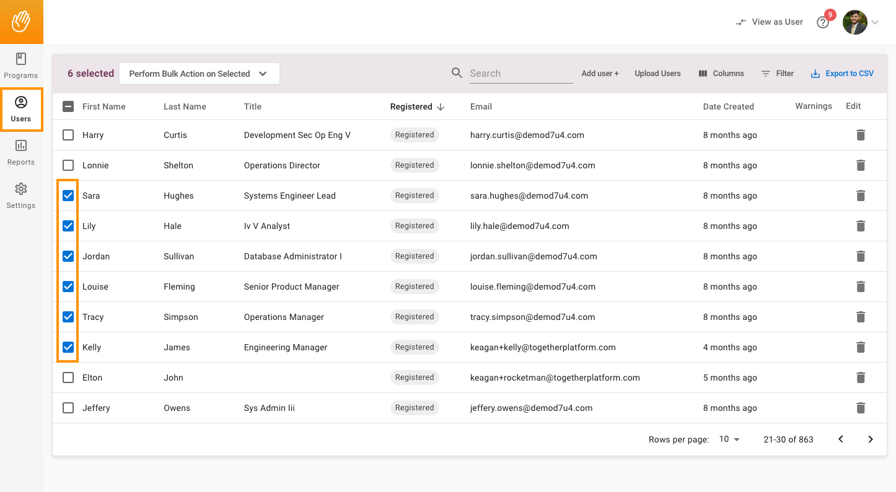Export the user list to CSV
The image size is (896, 492).
click(842, 73)
